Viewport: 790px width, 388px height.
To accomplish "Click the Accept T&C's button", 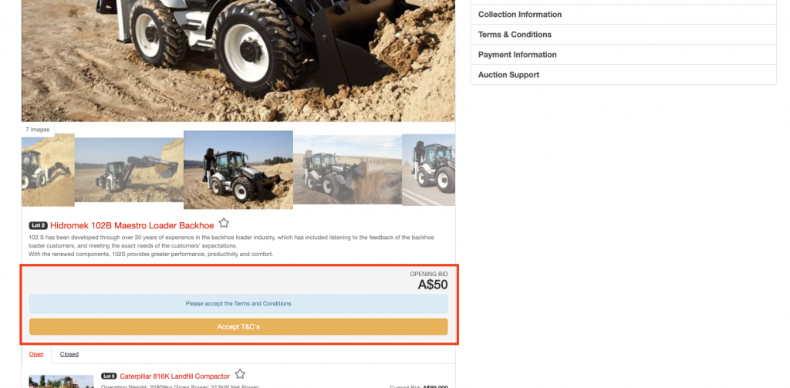I will pos(238,326).
